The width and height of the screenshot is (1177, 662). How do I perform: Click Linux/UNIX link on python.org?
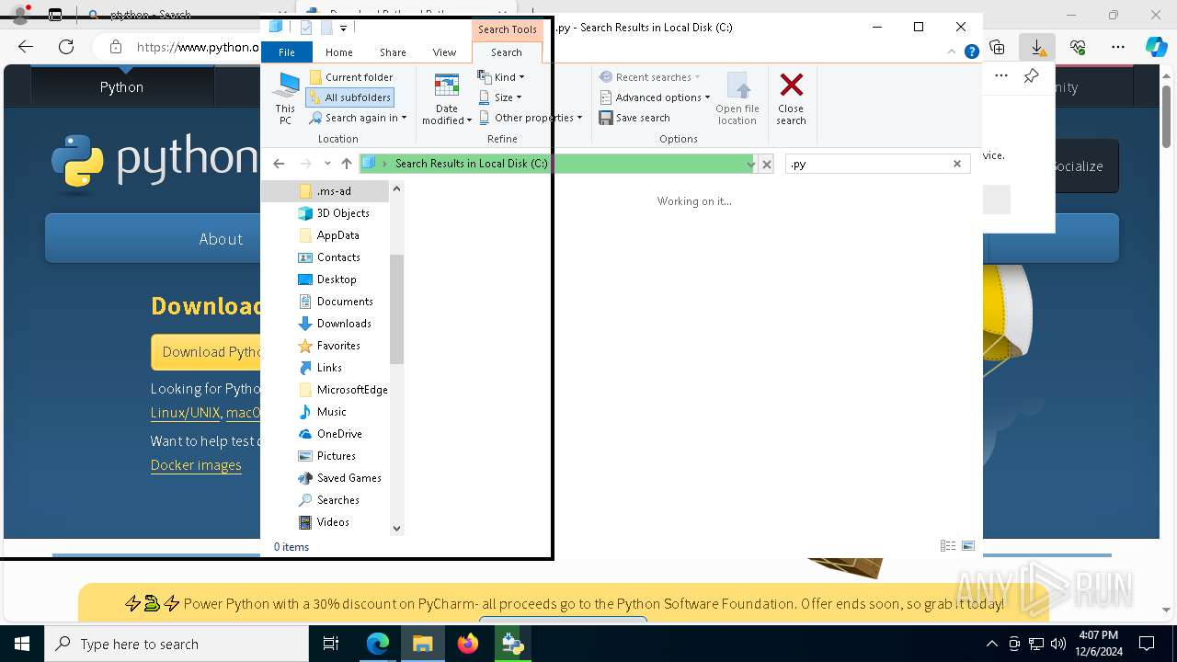coord(185,413)
